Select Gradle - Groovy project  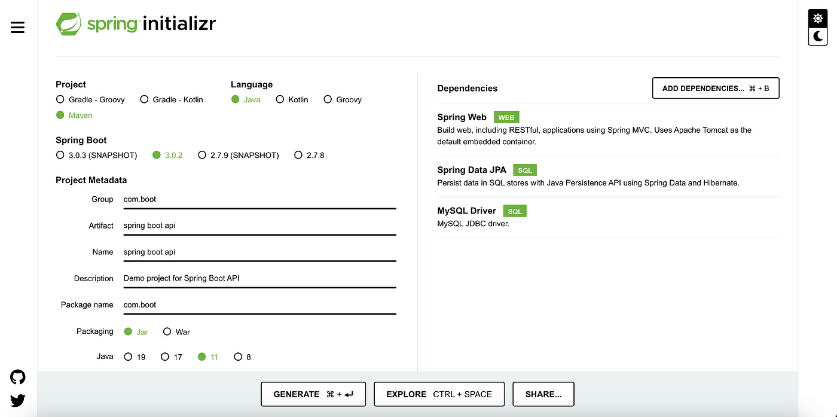(x=90, y=99)
